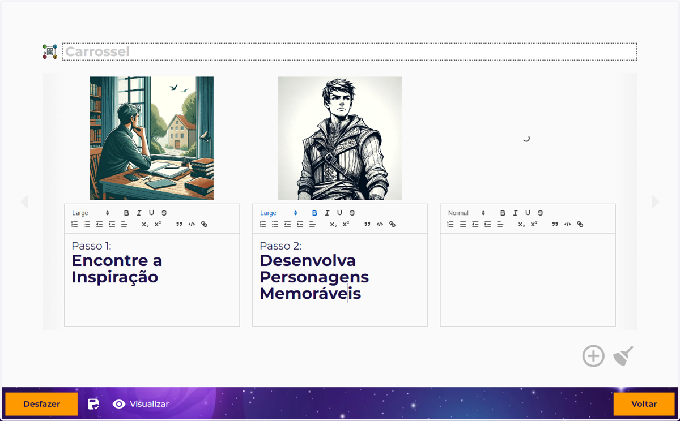Click the carousel component icon beside the title
The image size is (680, 421).
[x=50, y=51]
